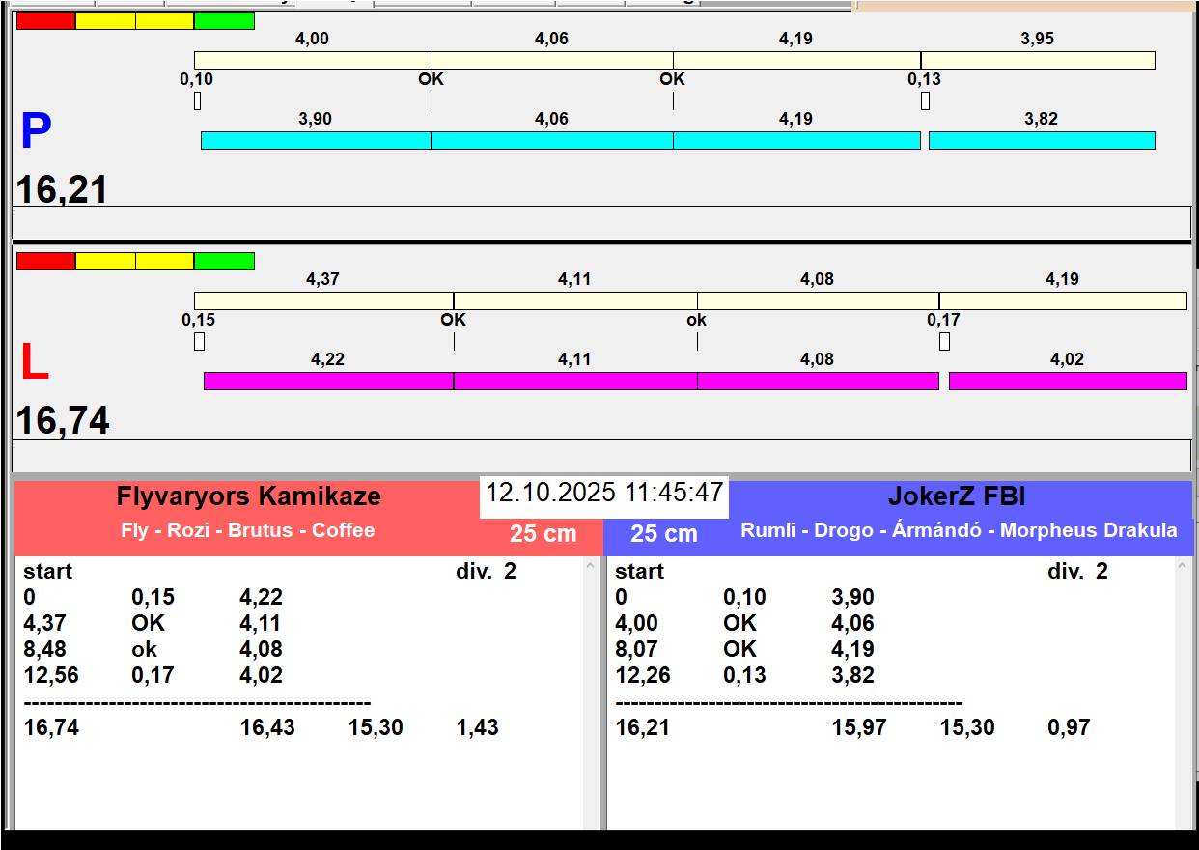Click 15,30 in Flyvaryors Kamikaze results

(376, 727)
